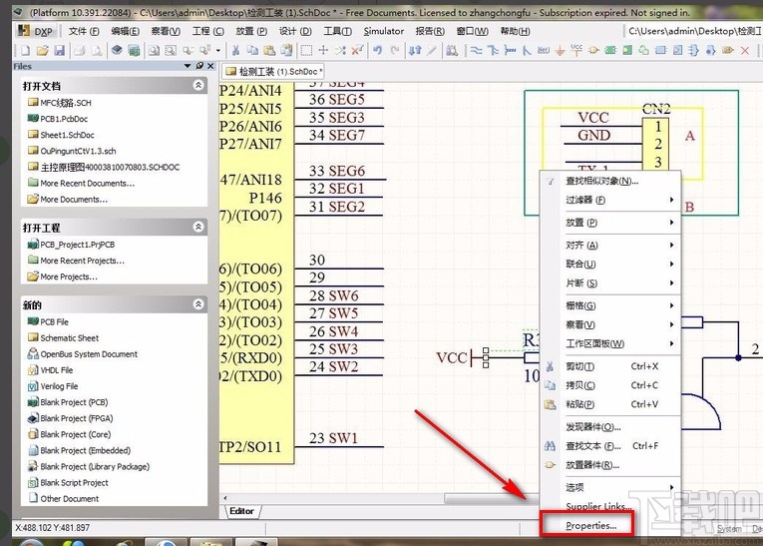Viewport: 763px width, 546px height.
Task: Select the Place Bus tool
Action: point(493,50)
